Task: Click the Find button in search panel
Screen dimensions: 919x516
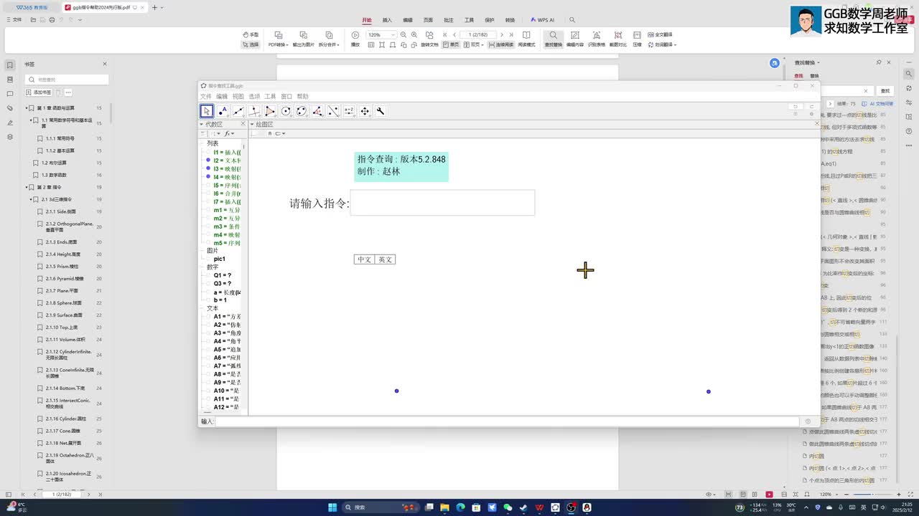Action: [885, 91]
